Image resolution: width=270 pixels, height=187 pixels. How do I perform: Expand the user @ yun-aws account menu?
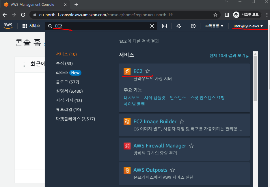click(248, 26)
